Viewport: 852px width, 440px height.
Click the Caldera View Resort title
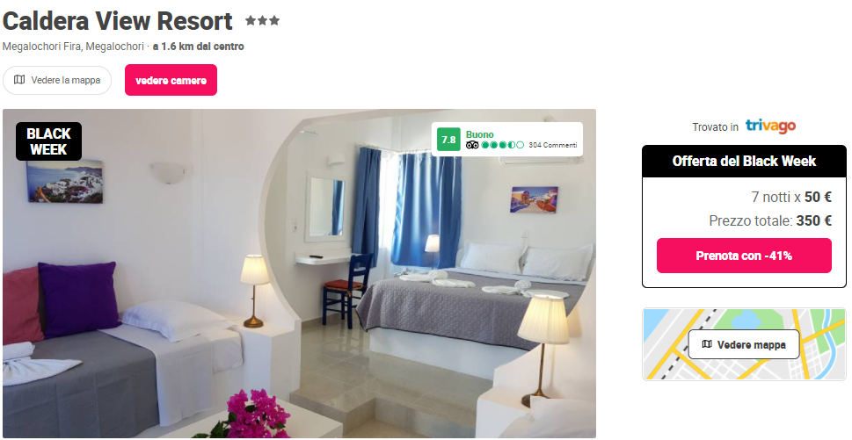(117, 21)
